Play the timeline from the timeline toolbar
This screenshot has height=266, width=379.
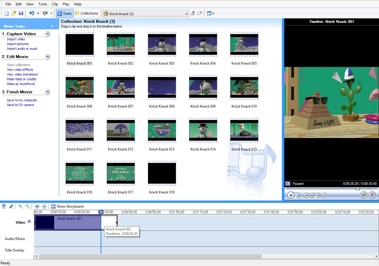(x=44, y=206)
